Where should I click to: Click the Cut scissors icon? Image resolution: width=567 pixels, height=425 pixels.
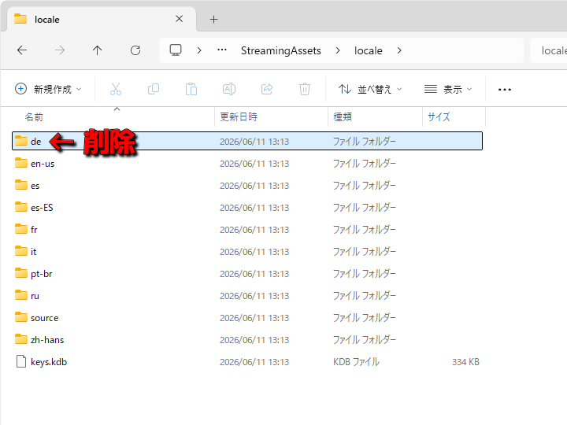(x=116, y=89)
